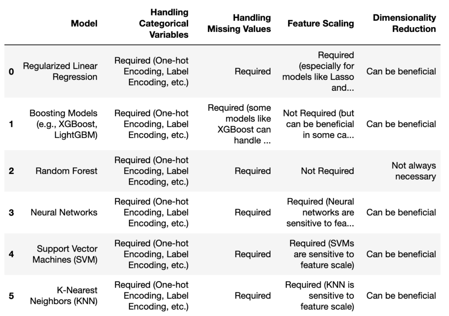Click the Model column header
The height and width of the screenshot is (316, 449).
84,23
